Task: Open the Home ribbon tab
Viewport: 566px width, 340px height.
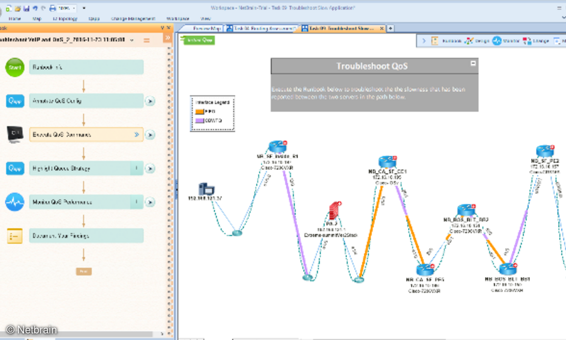Action: (15, 19)
